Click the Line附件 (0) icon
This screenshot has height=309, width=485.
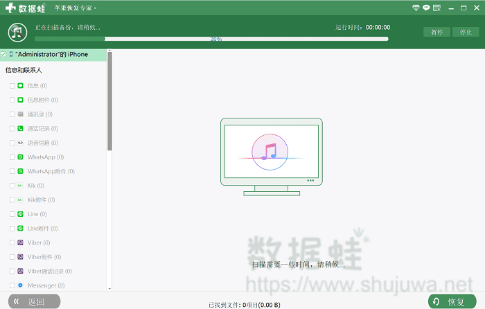pos(20,228)
